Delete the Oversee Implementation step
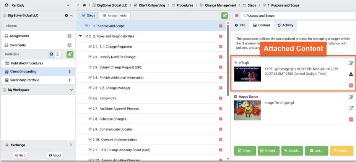356x162 pixels. click(221, 140)
